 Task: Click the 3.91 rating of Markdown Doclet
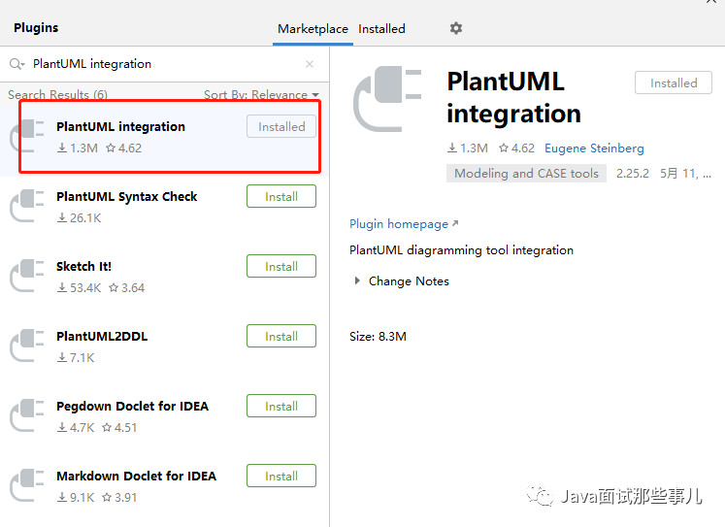119,498
